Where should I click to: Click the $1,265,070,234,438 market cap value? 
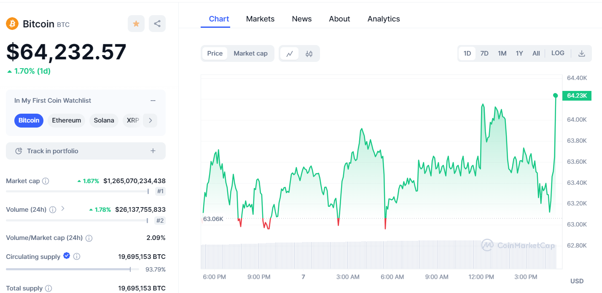[134, 181]
